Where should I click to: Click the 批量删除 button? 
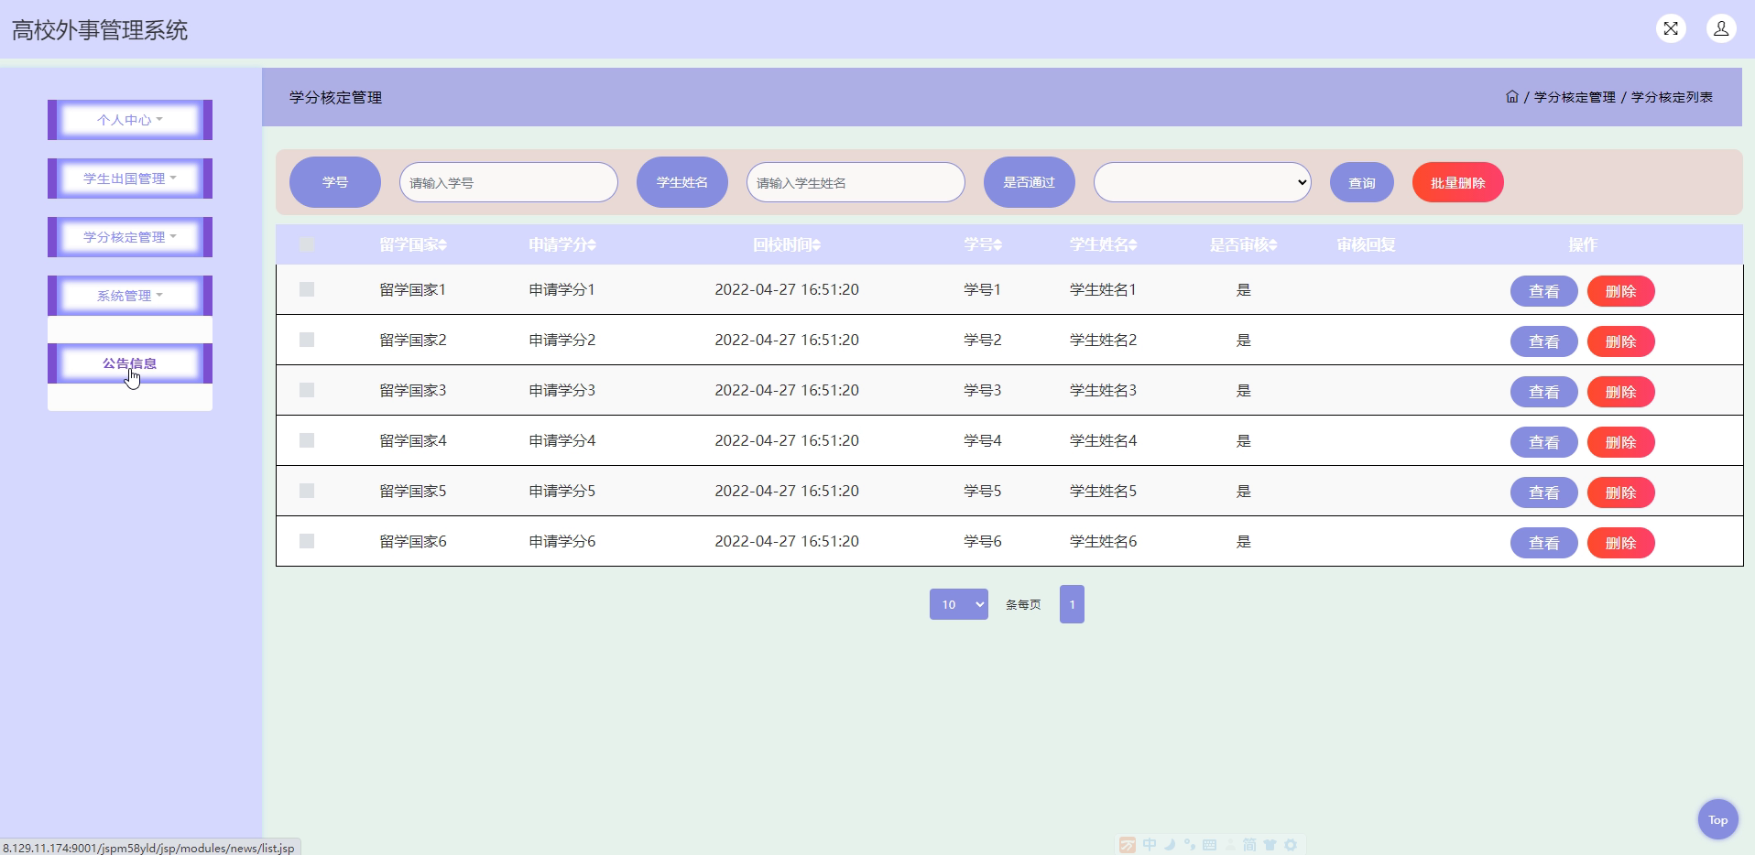point(1458,182)
